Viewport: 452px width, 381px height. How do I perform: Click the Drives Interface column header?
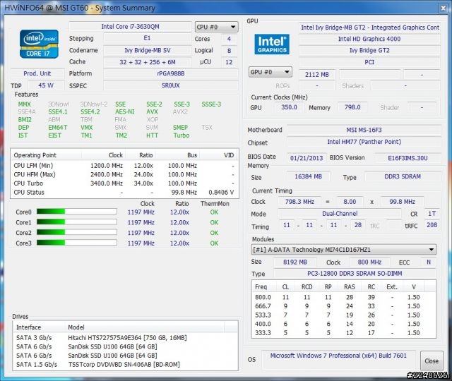pos(40,327)
